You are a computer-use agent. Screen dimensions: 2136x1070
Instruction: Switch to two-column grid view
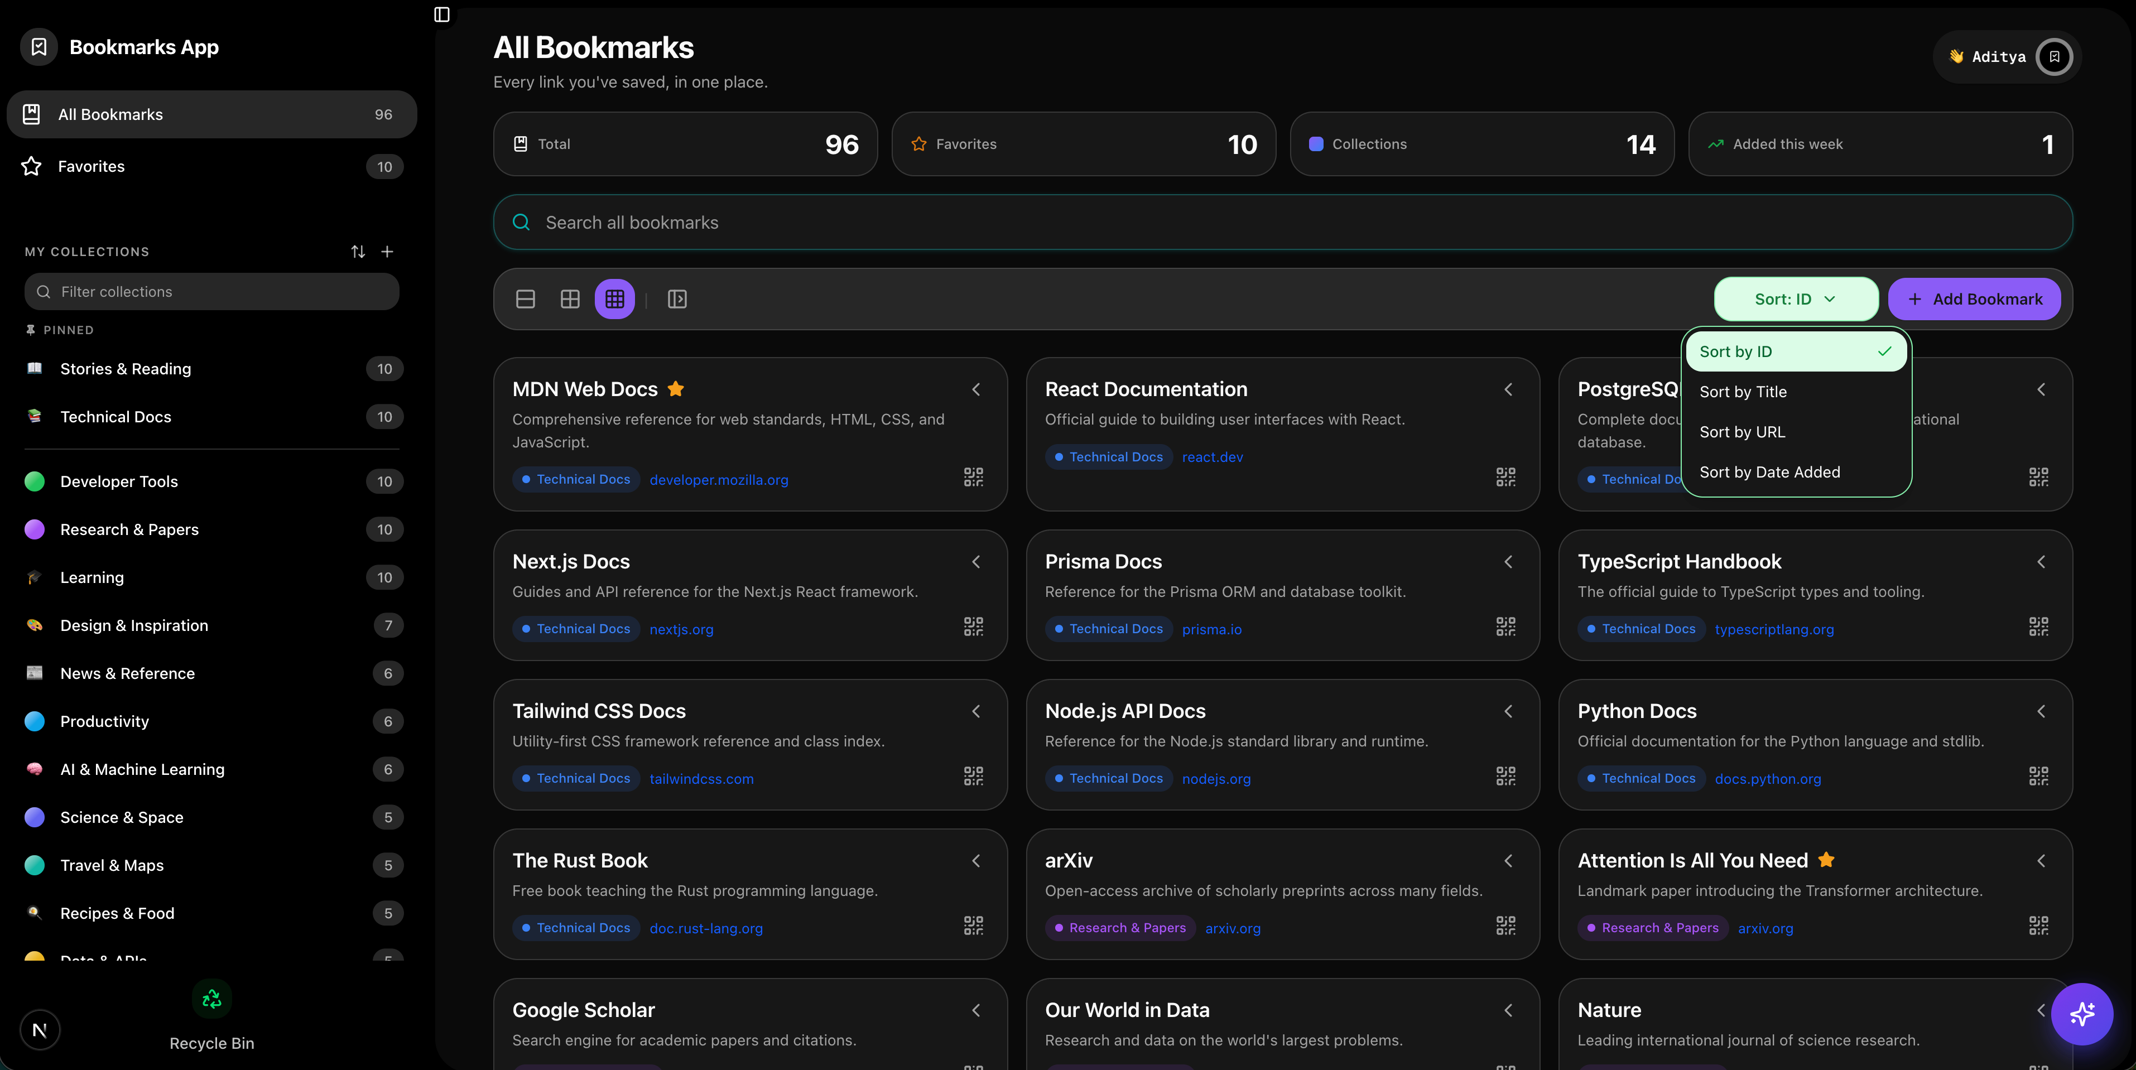tap(570, 299)
